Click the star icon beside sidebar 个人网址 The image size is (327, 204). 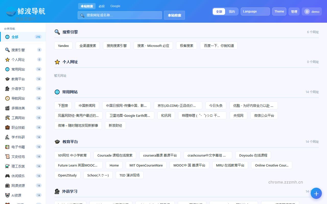pos(7,60)
